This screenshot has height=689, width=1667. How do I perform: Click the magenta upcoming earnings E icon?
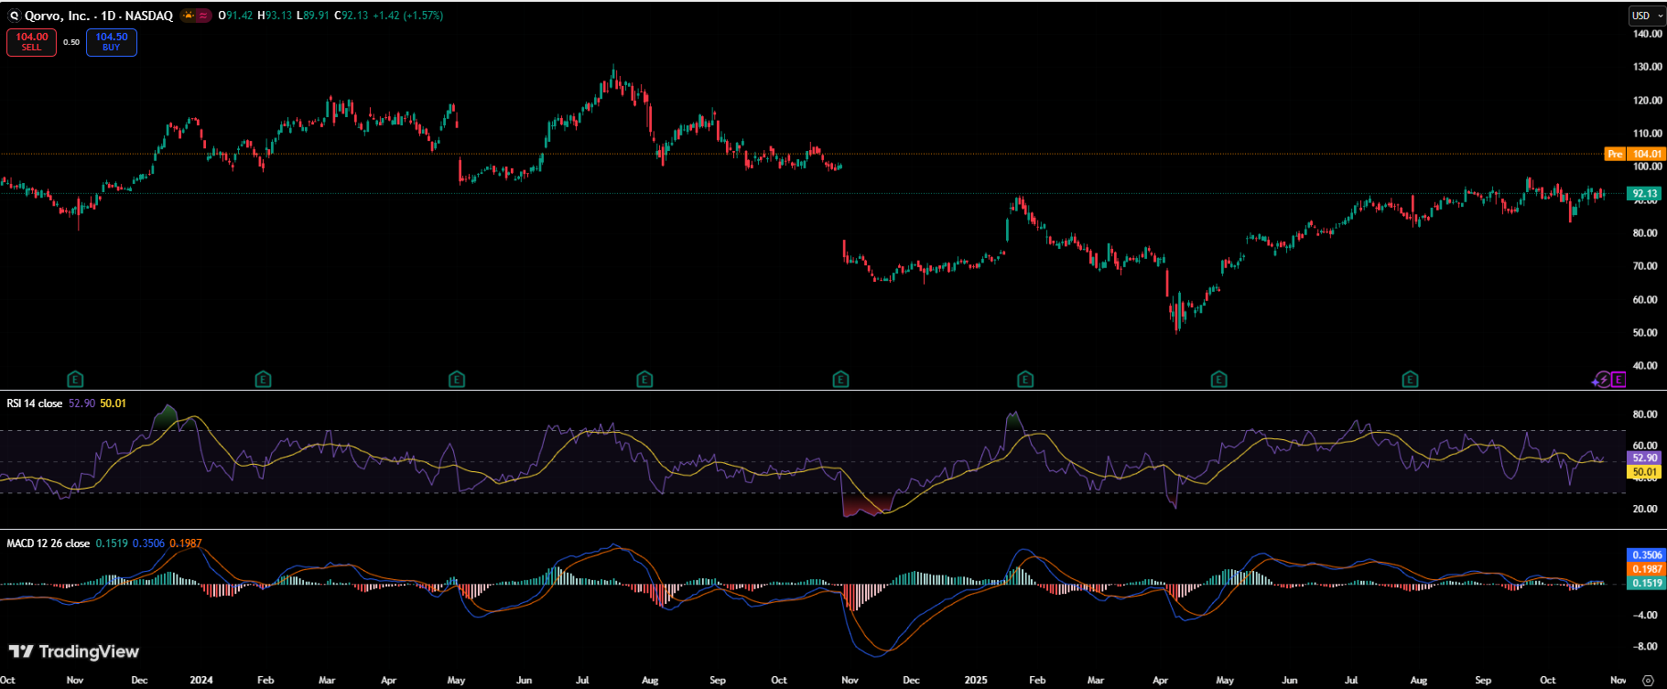click(1618, 380)
